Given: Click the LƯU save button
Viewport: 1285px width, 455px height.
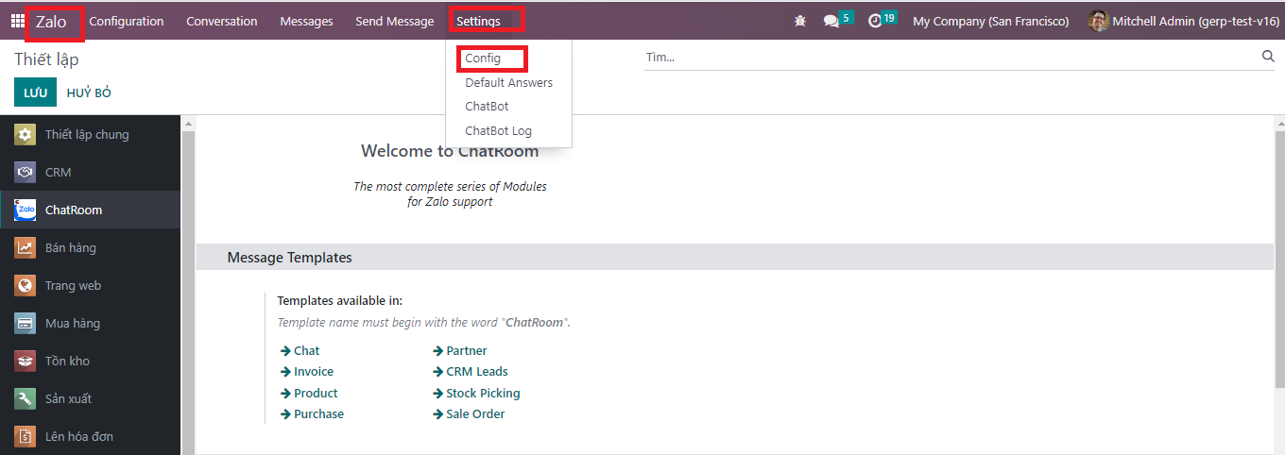Looking at the screenshot, I should 36,93.
